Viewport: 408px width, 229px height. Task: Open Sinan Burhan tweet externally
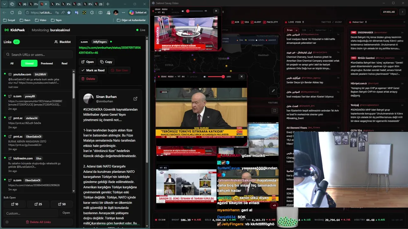(135, 99)
